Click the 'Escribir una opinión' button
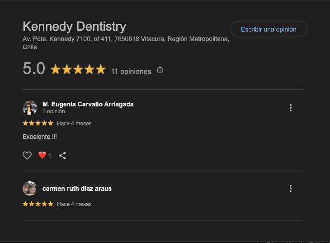Screen dimensions: 330x243 tap(269, 29)
